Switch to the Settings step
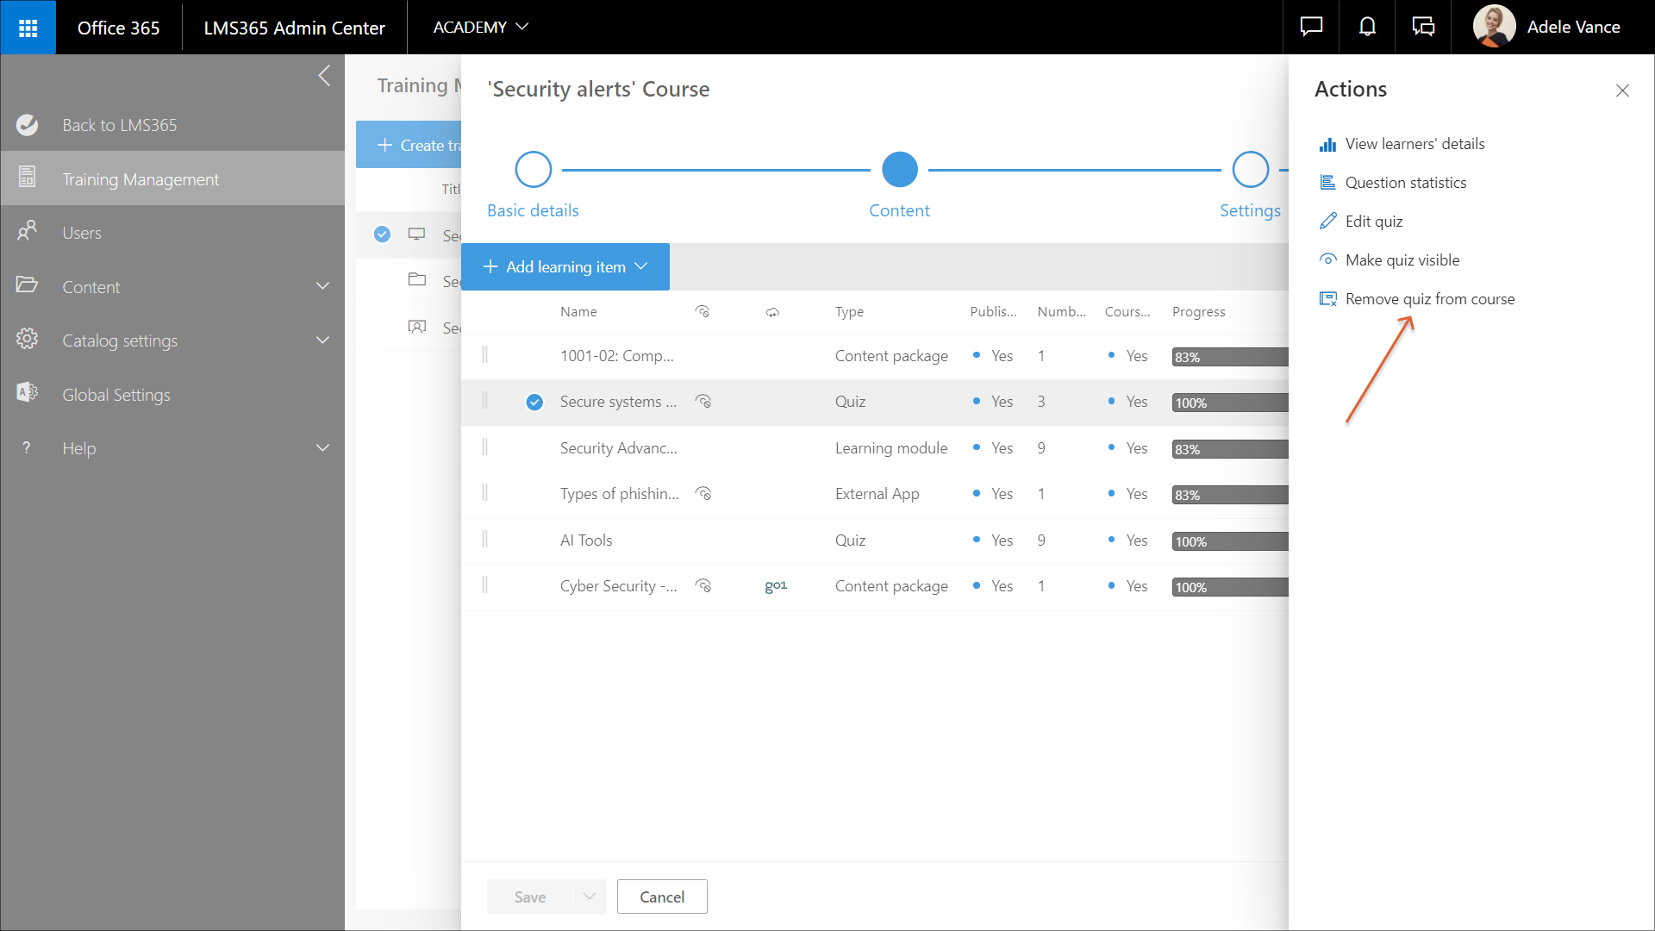1655x931 pixels. pyautogui.click(x=1250, y=170)
